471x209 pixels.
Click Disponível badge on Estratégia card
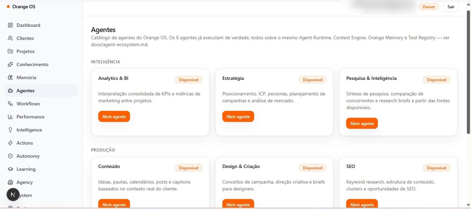(x=313, y=80)
